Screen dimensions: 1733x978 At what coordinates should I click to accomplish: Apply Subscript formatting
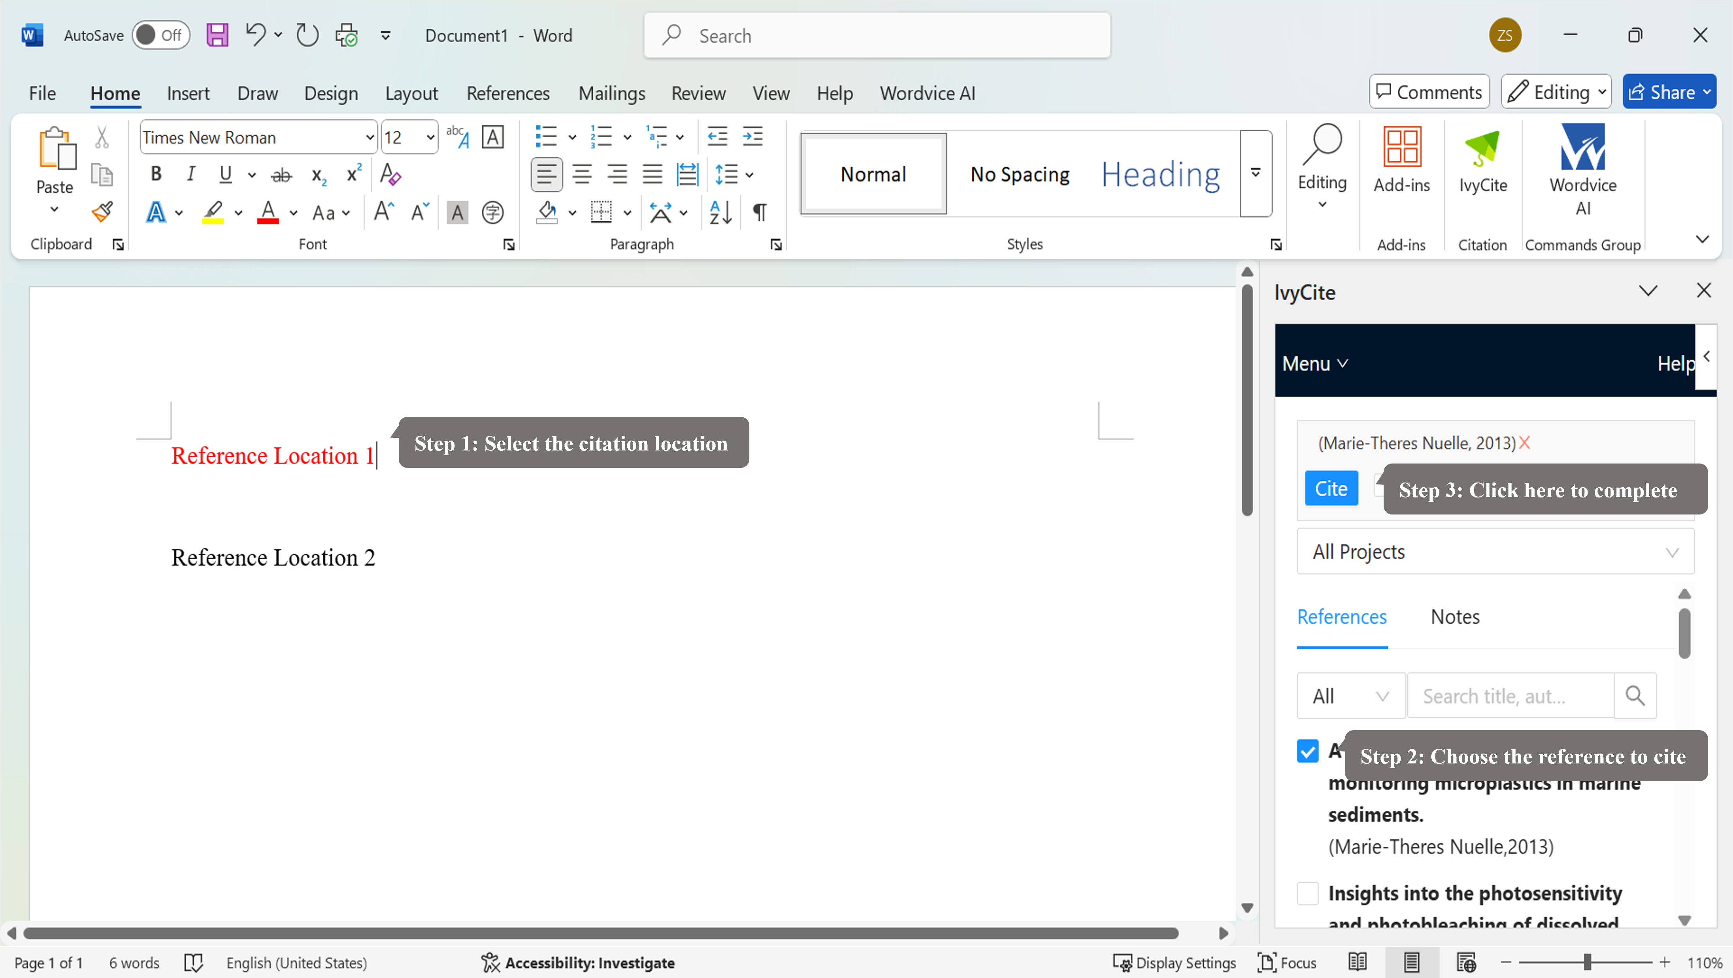coord(319,175)
